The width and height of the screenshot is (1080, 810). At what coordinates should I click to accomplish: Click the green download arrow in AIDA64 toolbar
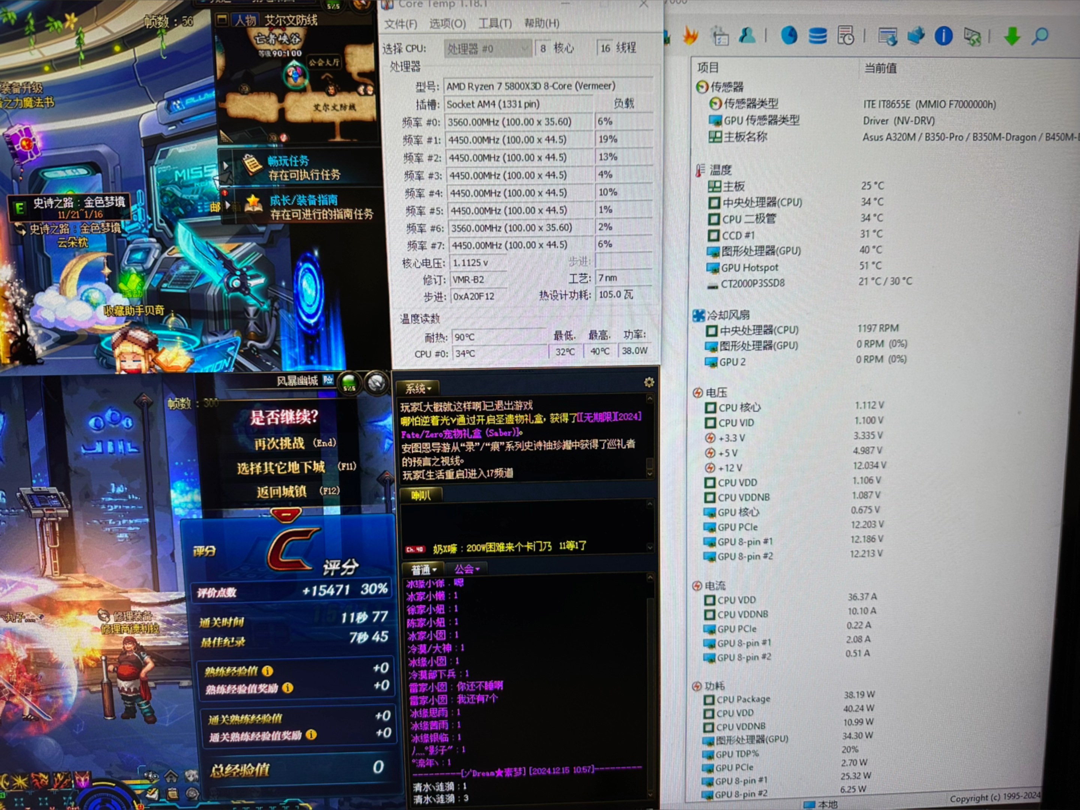coord(1012,36)
